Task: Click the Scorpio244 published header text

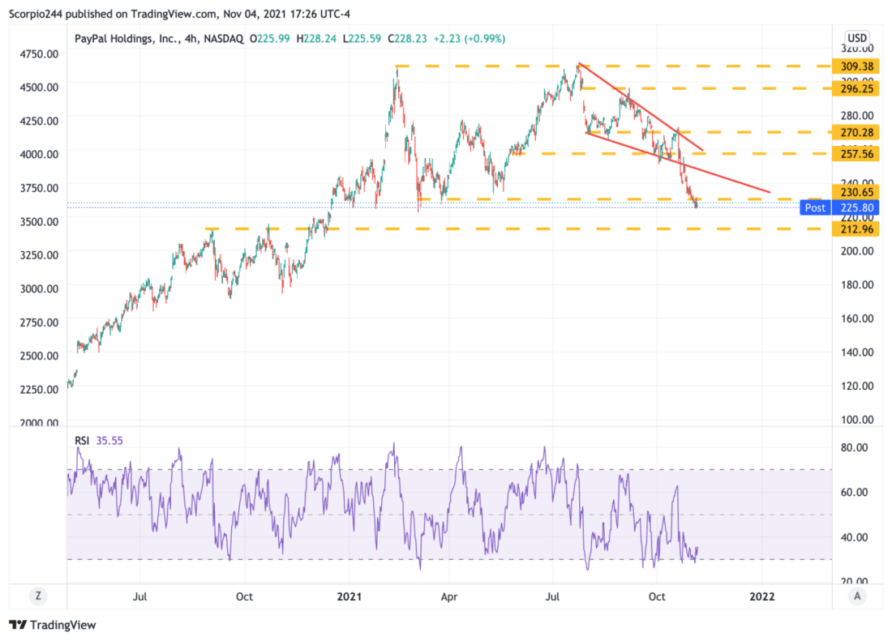Action: [x=179, y=14]
